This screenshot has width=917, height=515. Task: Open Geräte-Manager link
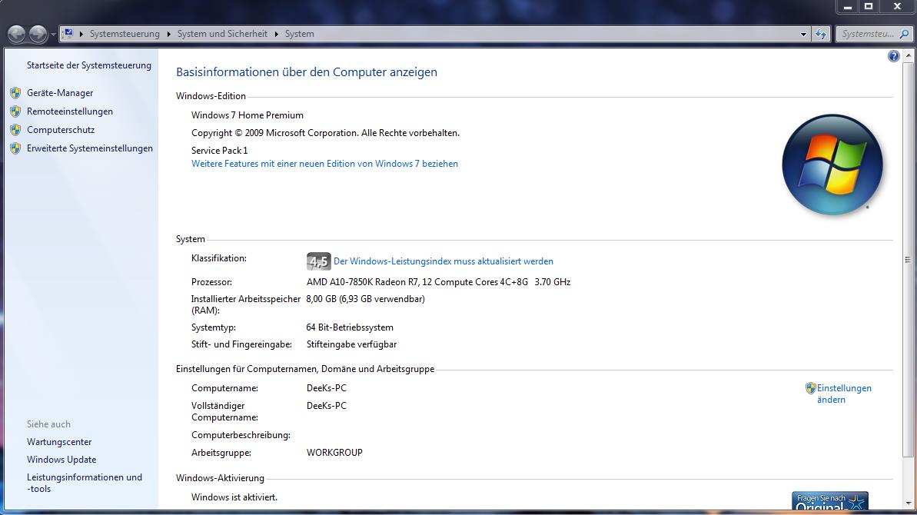60,93
